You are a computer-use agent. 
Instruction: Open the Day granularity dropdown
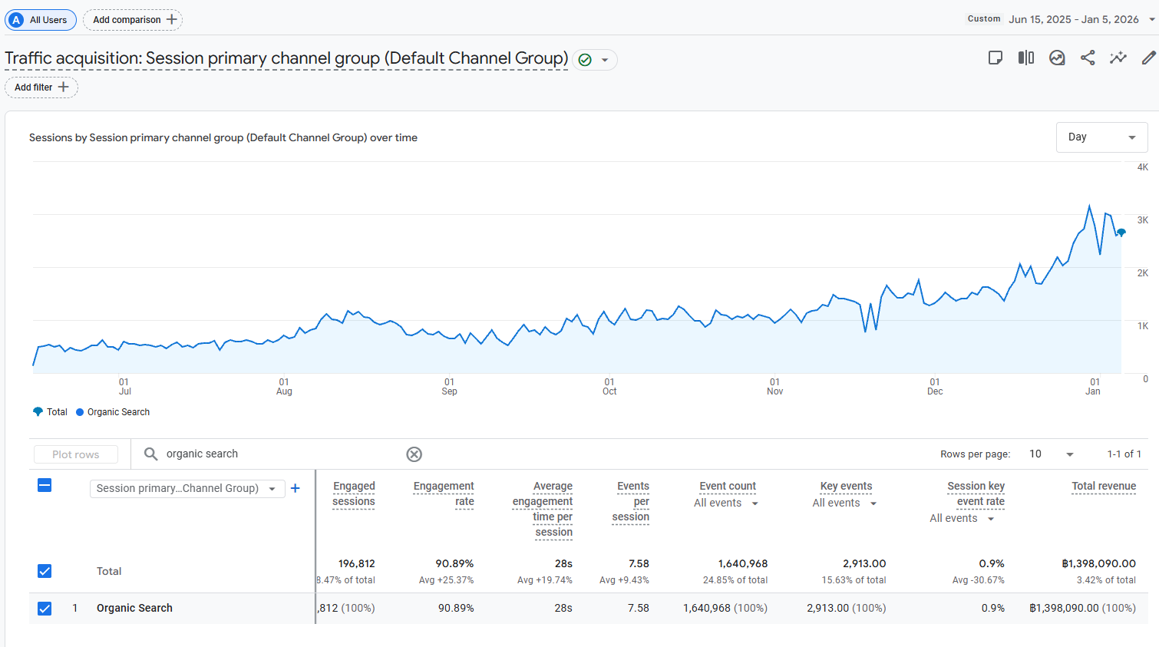click(x=1101, y=137)
